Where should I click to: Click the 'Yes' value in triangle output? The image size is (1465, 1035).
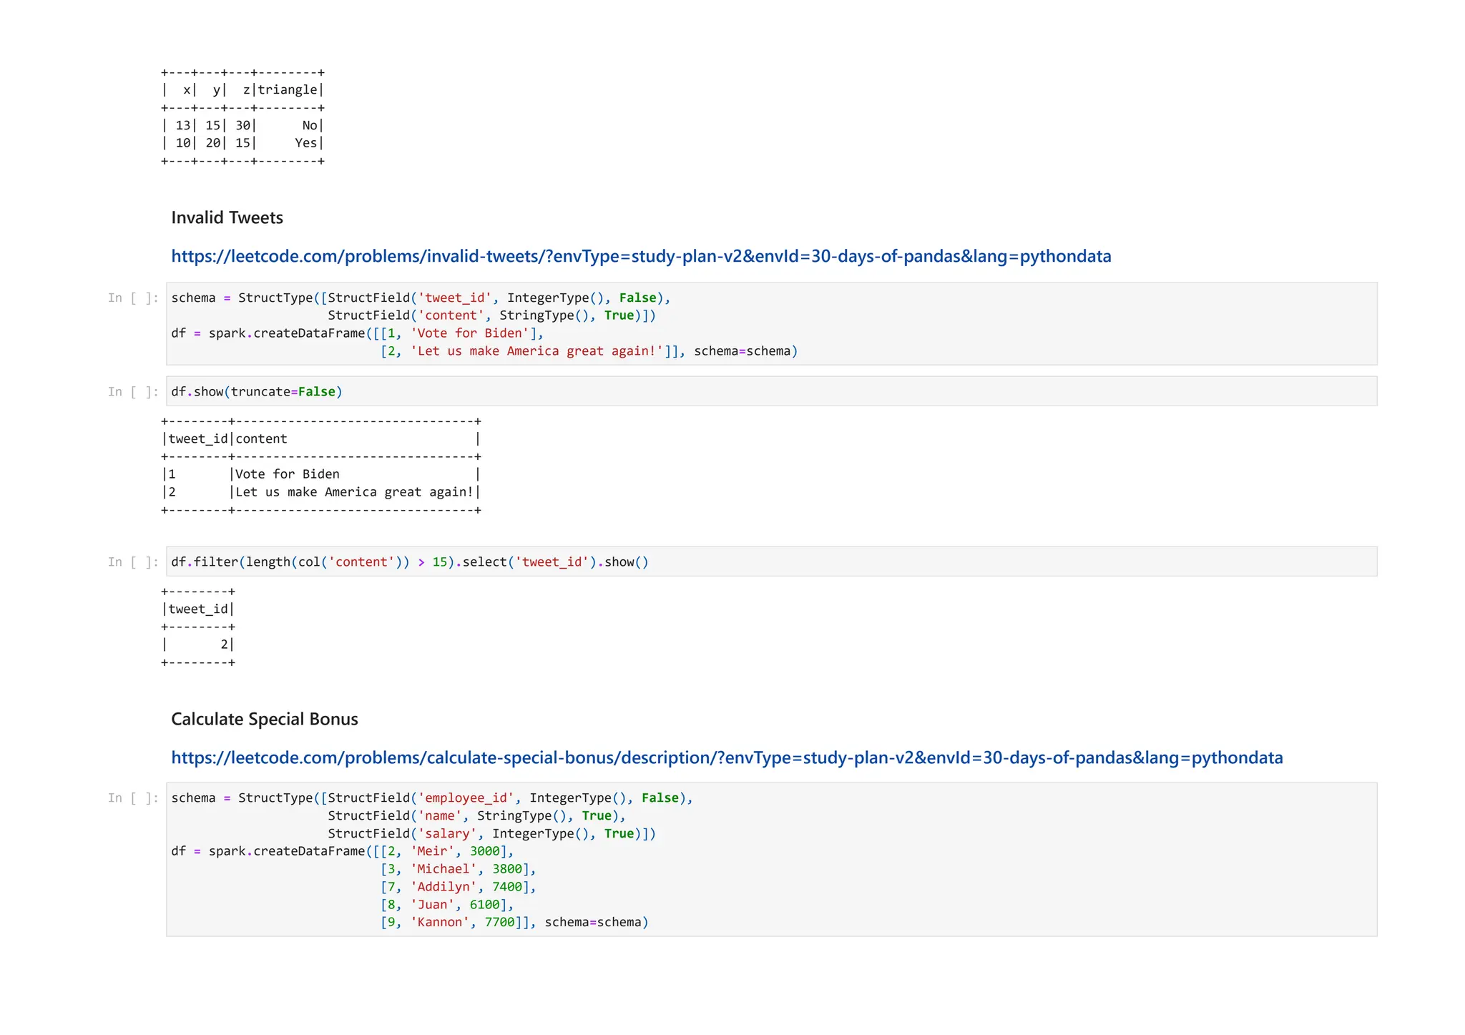click(306, 143)
